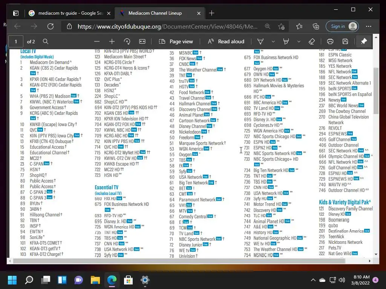This screenshot has width=386, height=289.
Task: Click Government Access channel 8 entry
Action: click(x=43, y=107)
